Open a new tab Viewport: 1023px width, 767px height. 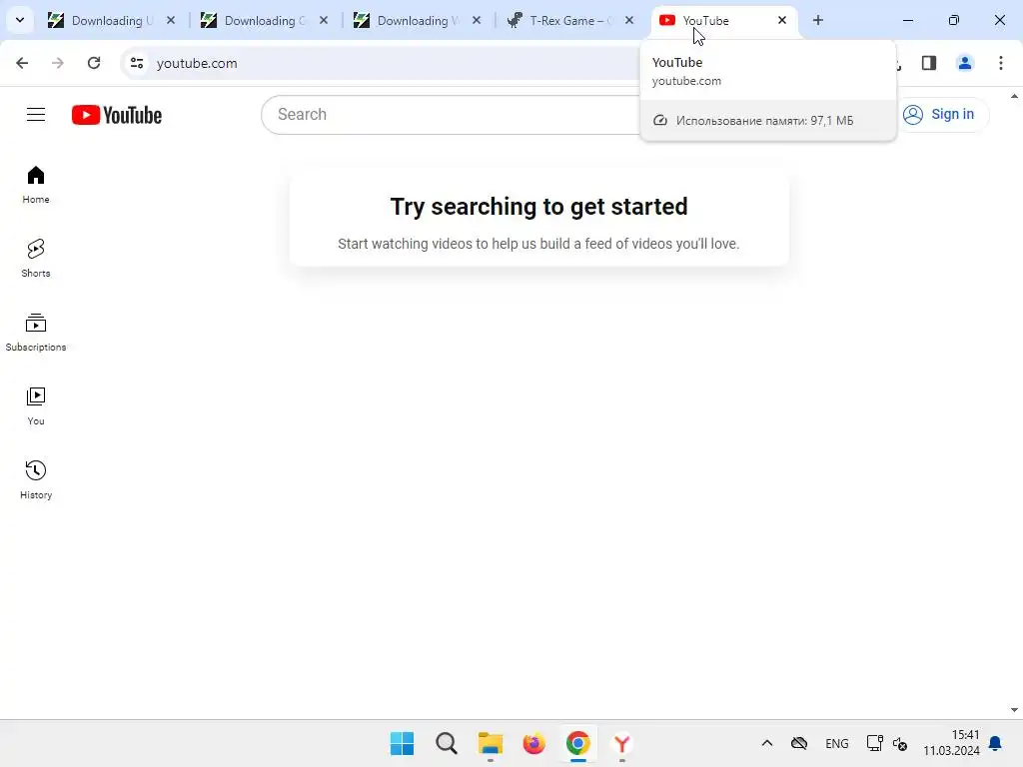818,20
